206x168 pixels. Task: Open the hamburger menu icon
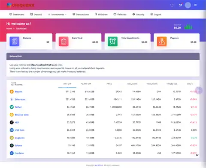[x=195, y=5]
